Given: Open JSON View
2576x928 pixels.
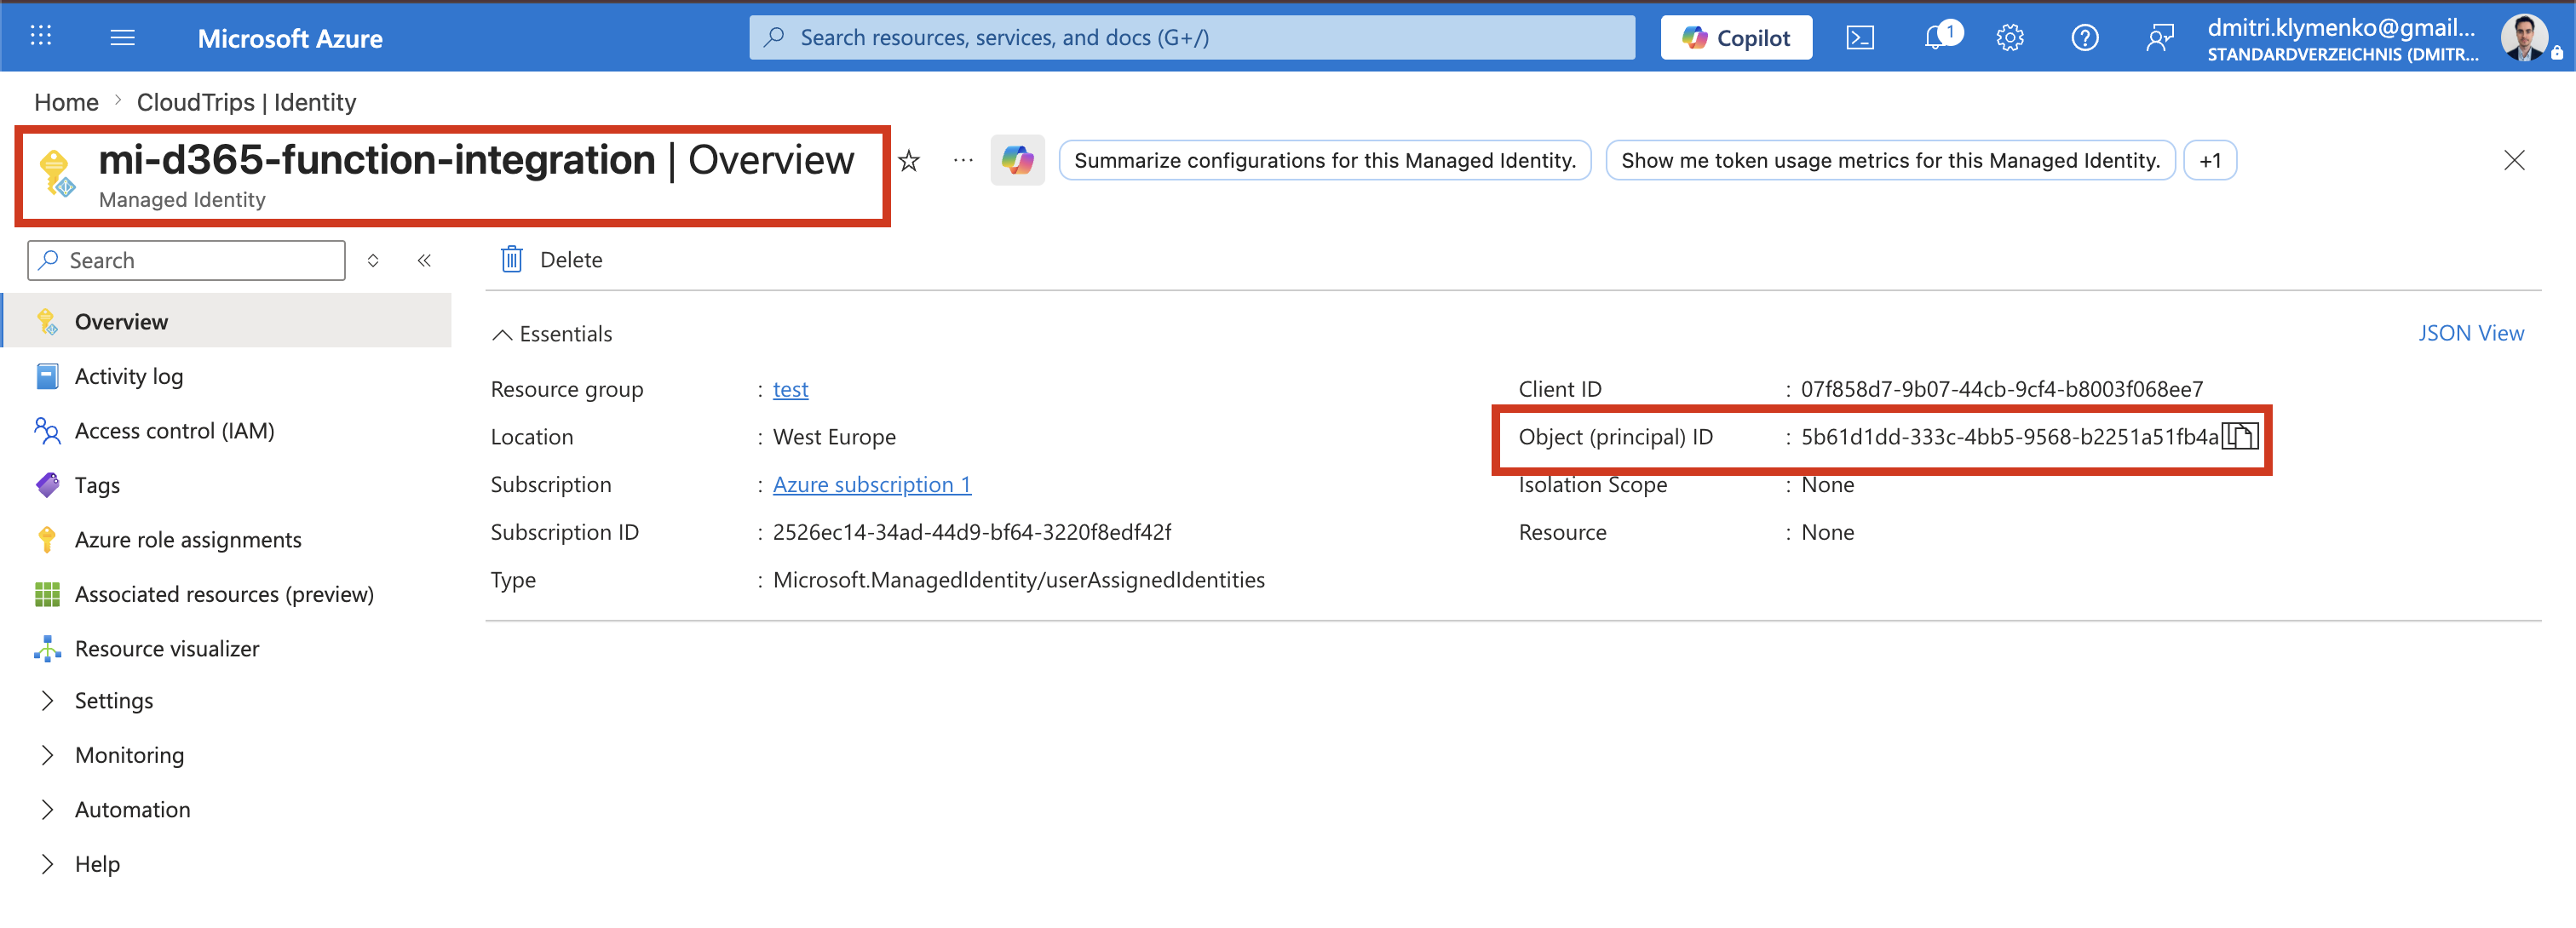Looking at the screenshot, I should [2471, 333].
